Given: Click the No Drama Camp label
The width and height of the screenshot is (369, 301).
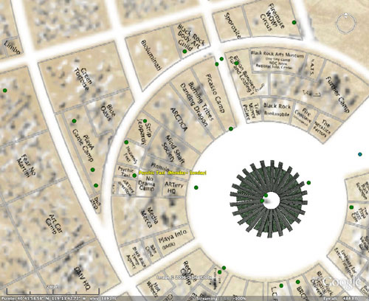Looking at the screenshot, I should pos(148,184).
